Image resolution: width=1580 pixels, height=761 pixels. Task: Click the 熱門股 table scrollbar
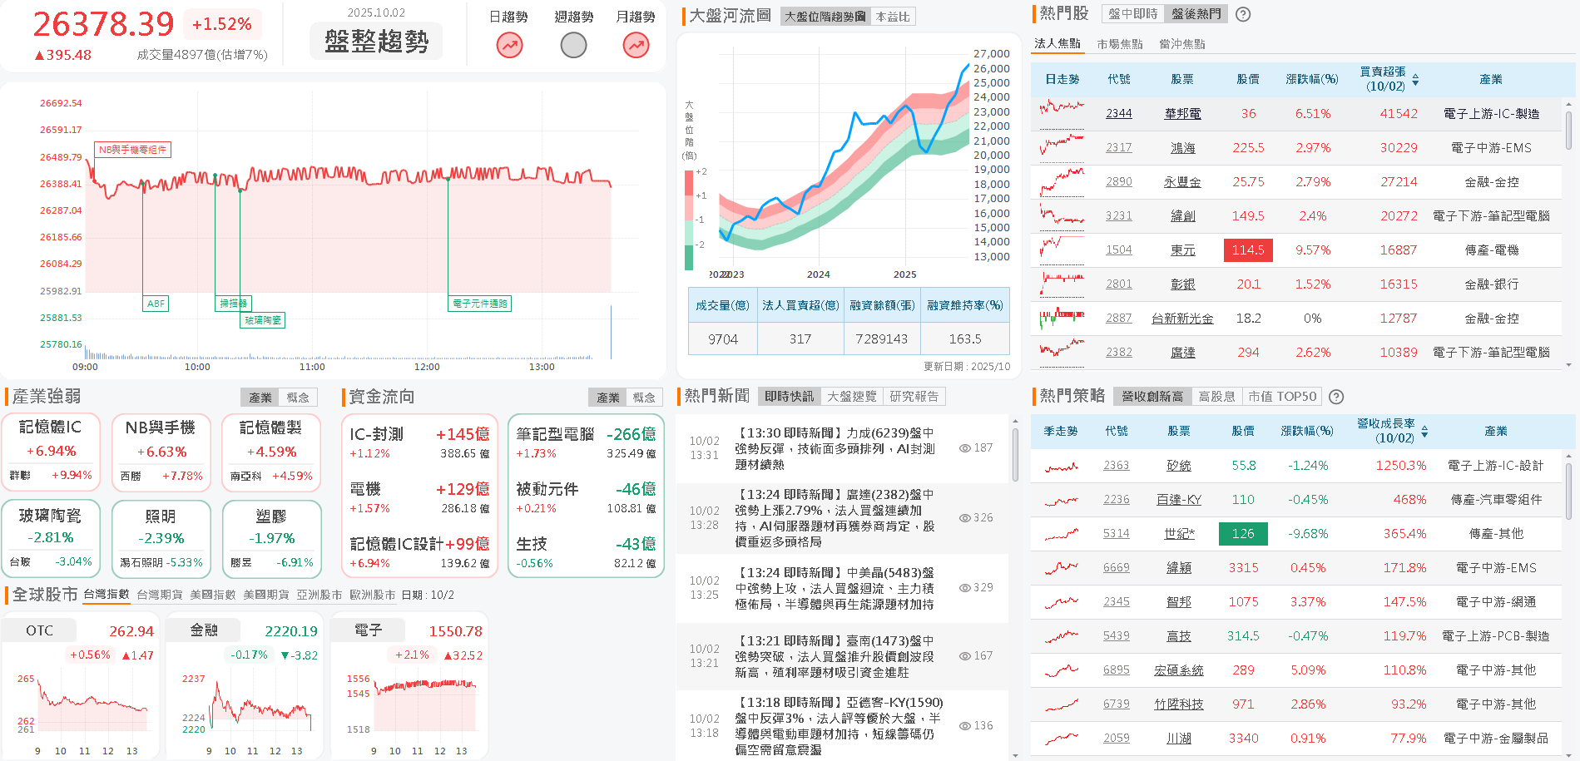[1568, 131]
